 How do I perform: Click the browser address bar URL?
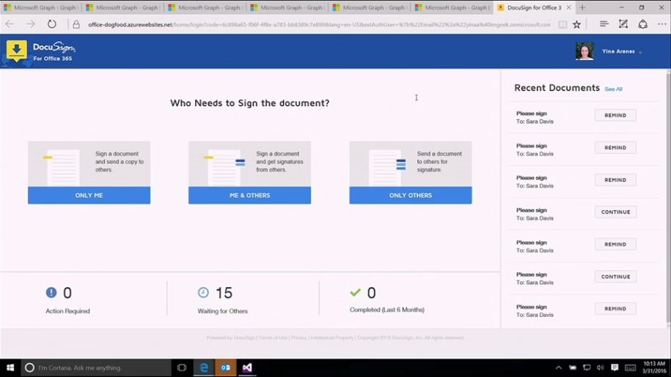coord(319,25)
